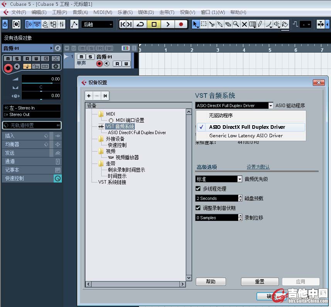Toggle Mute on track 音频 01 in track list
Viewport: 331px width, 307px height.
[81, 57]
